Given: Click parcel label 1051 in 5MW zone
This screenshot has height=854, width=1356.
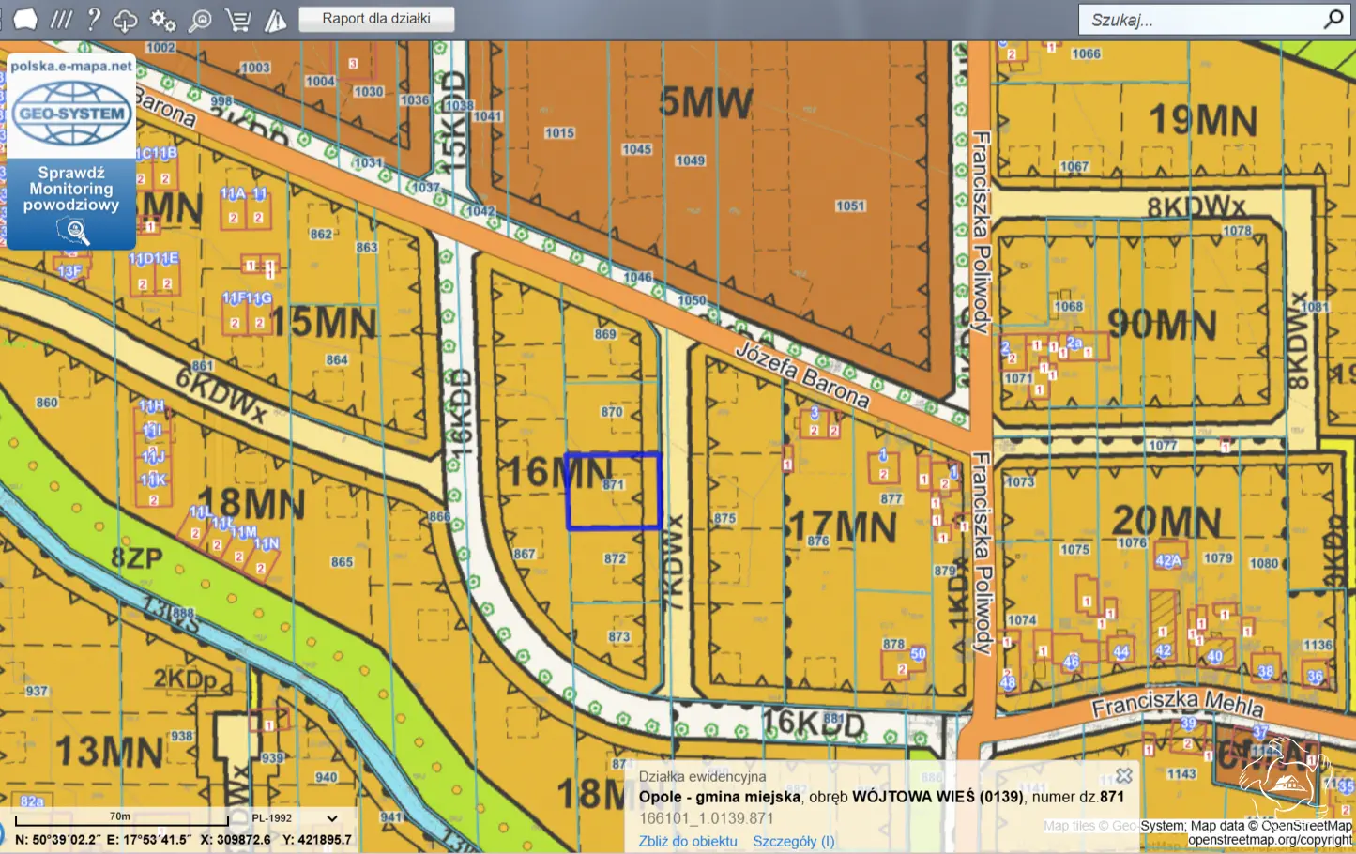Looking at the screenshot, I should (x=850, y=206).
